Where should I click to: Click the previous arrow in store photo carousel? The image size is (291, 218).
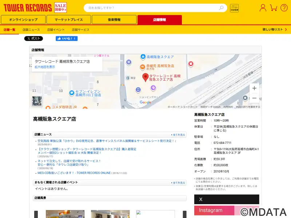36,214
